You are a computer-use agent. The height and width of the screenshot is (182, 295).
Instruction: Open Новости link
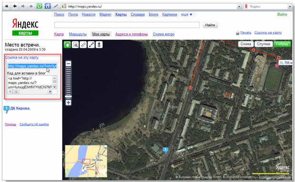coord(88,14)
